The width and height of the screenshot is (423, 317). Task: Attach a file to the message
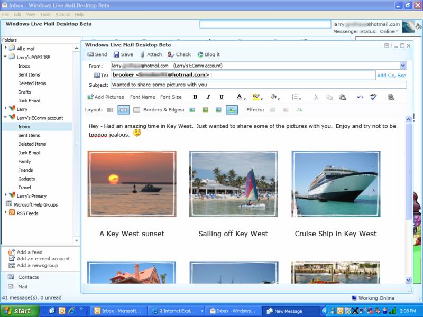coord(151,54)
